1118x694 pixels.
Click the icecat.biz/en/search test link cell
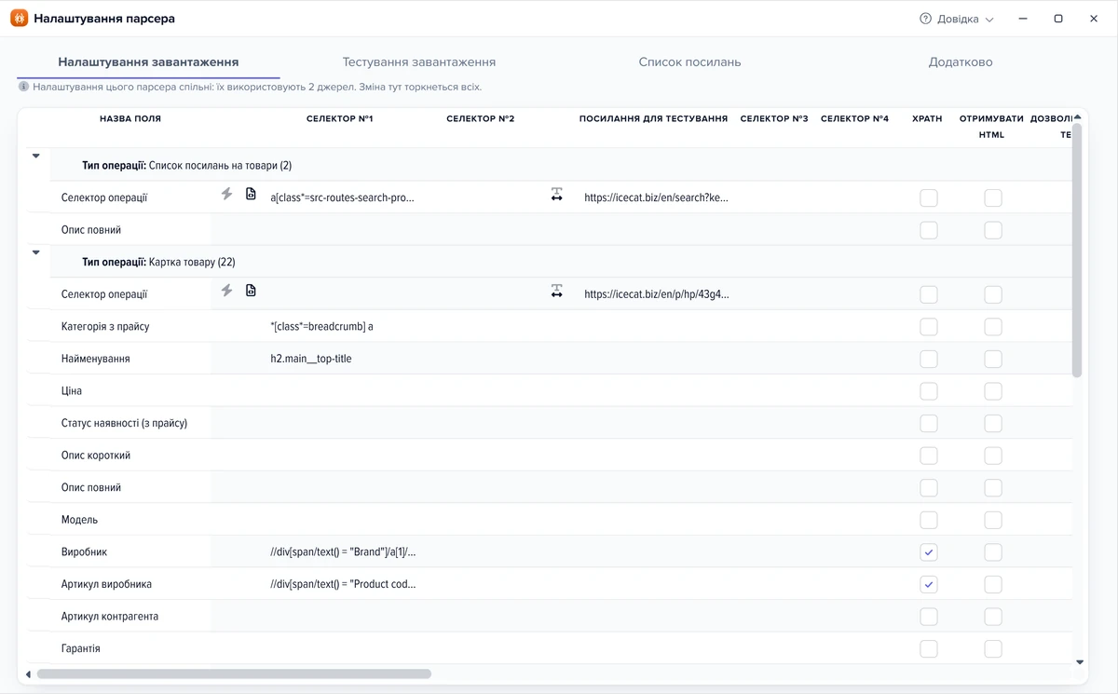coord(657,197)
